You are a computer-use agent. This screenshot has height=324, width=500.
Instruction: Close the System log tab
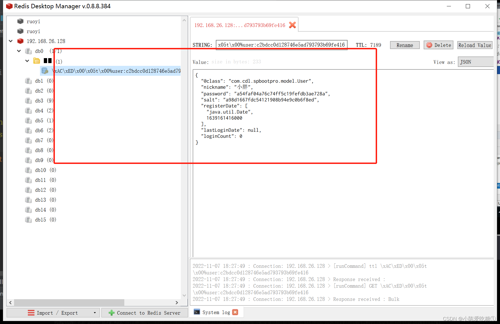(x=235, y=312)
